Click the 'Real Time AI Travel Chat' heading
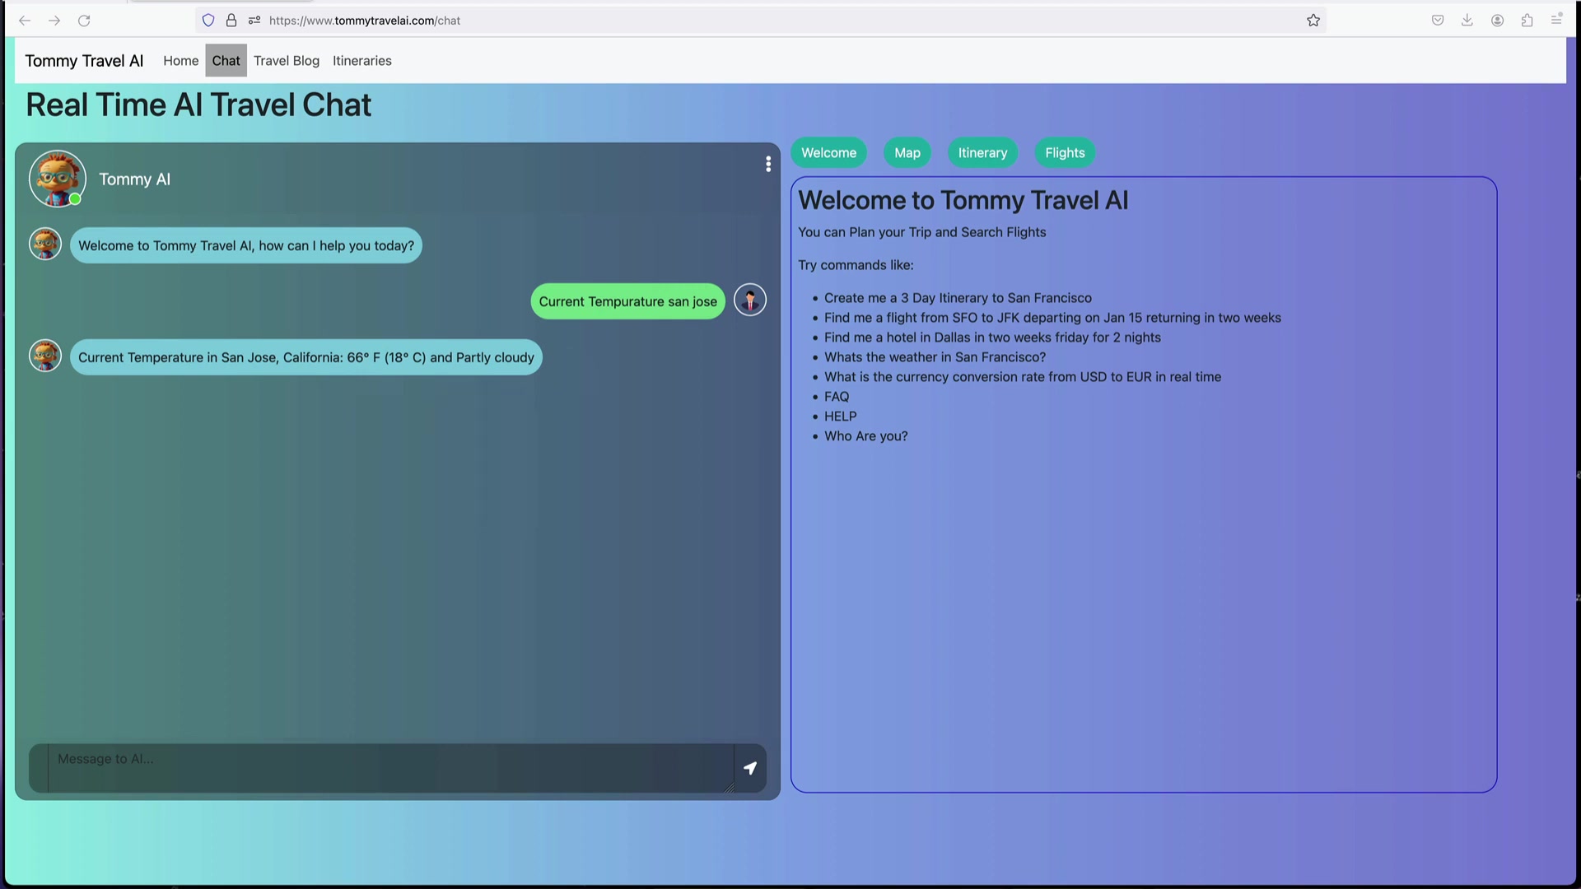The width and height of the screenshot is (1581, 889). [198, 105]
